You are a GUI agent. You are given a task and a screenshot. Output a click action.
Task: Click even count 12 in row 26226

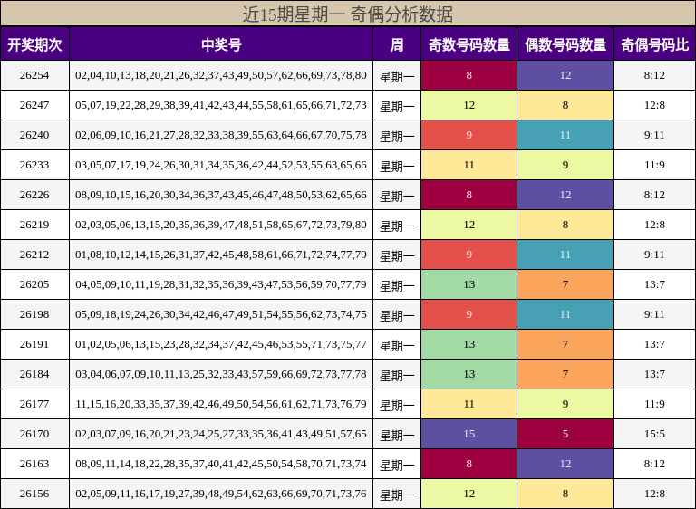coord(565,195)
